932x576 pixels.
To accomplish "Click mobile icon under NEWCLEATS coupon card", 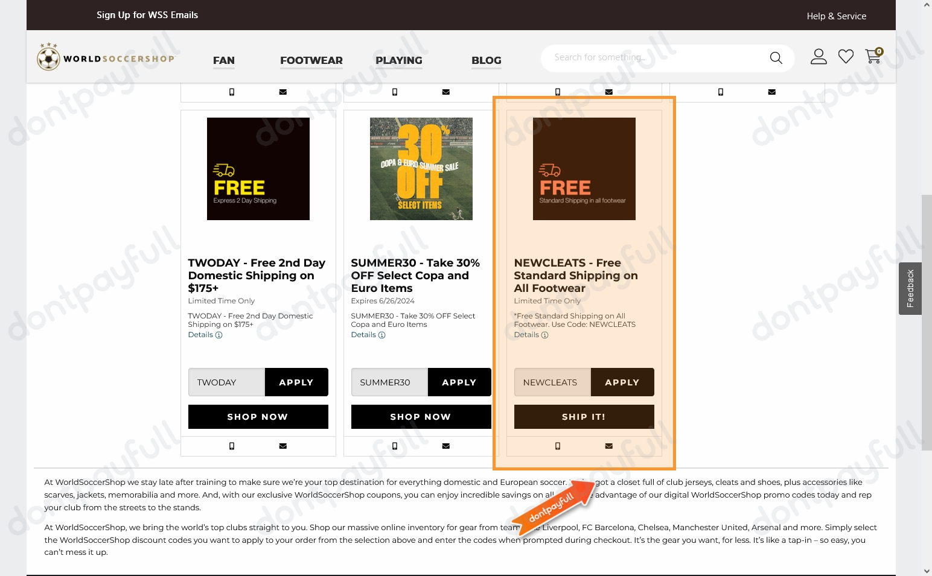I will coord(558,446).
